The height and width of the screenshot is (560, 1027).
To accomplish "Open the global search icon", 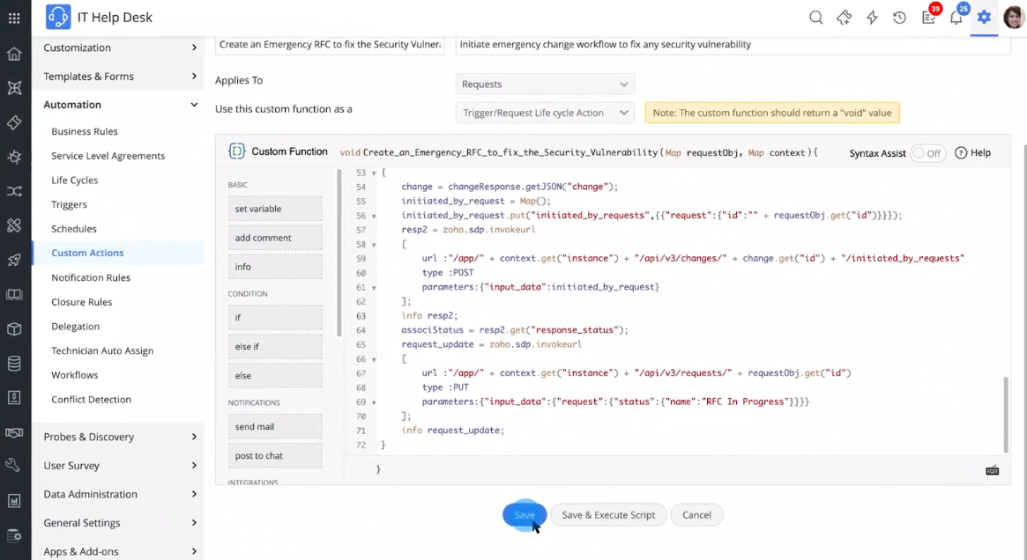I will click(815, 18).
